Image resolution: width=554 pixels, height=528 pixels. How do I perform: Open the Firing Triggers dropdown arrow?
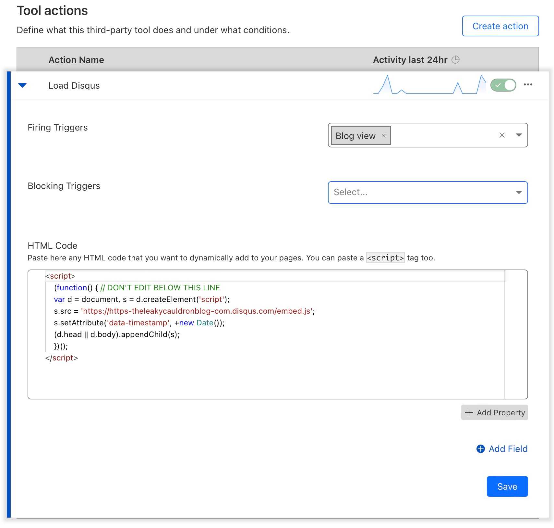pos(519,135)
